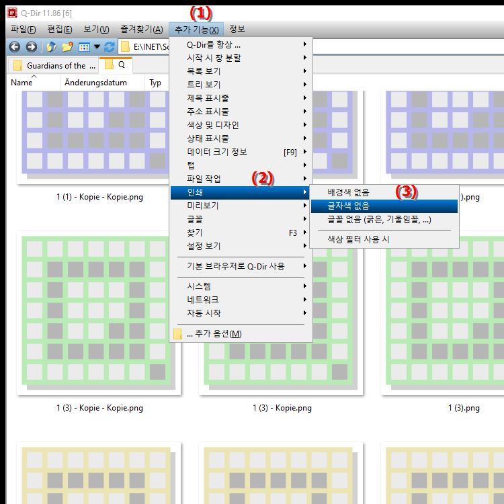This screenshot has width=504, height=504.
Task: Click the folder icon in address bar
Action: 125,47
